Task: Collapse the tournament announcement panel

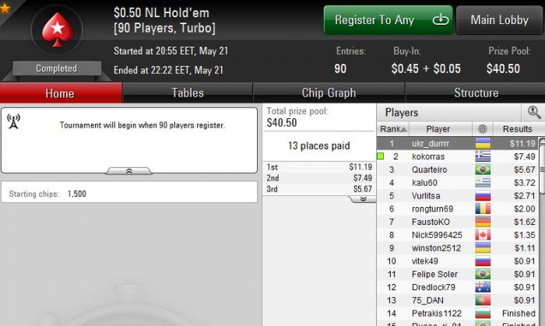Action: (x=129, y=171)
